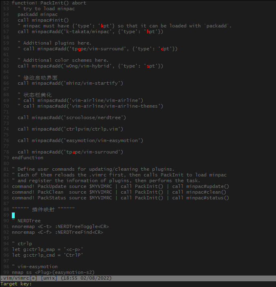
Task: Click 'k-takata/minpac' text on line 57
Action: coord(88,32)
